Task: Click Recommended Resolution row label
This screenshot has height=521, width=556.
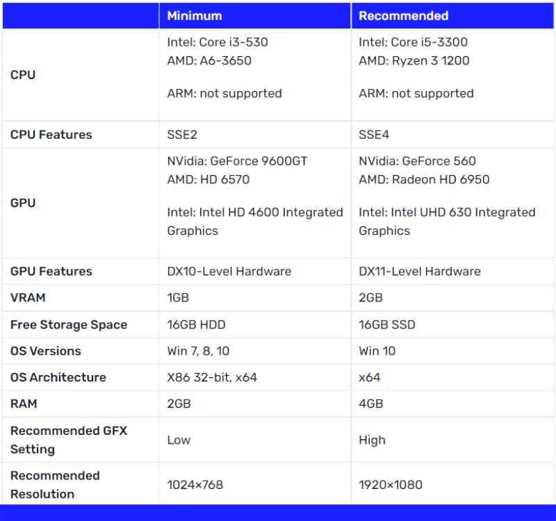Action: click(55, 485)
